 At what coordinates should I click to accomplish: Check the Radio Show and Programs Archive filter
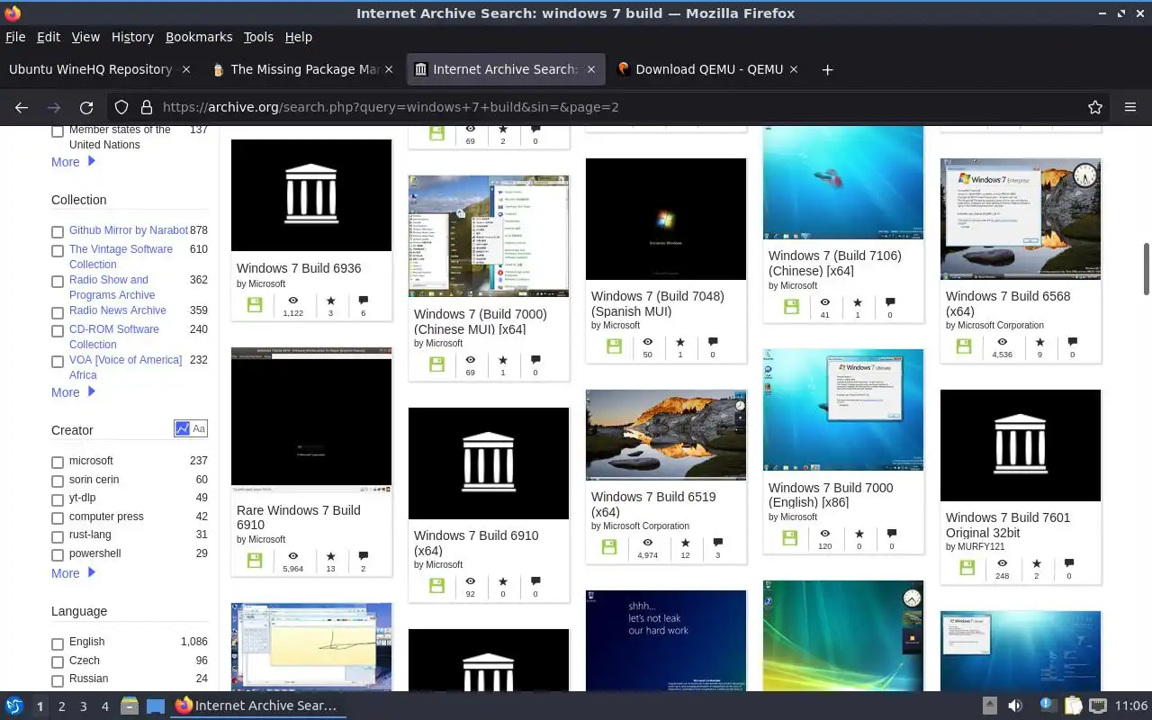(58, 282)
